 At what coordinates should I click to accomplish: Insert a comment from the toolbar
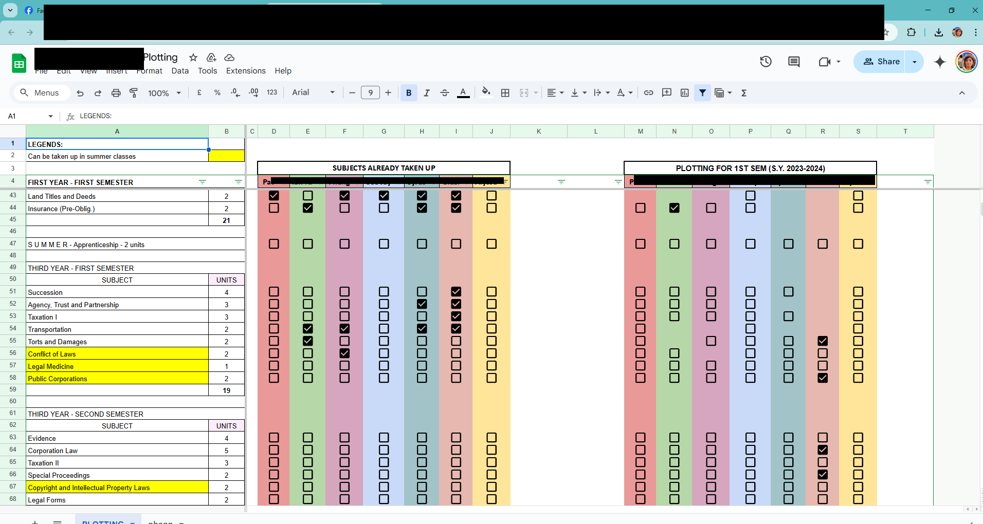click(x=667, y=93)
